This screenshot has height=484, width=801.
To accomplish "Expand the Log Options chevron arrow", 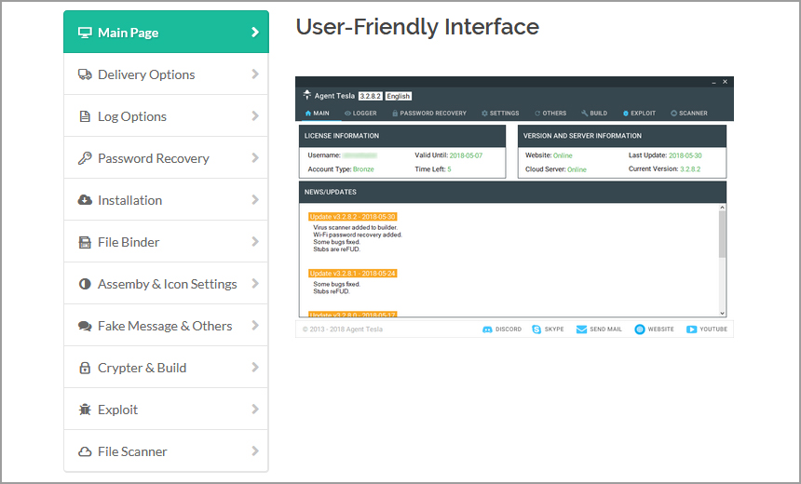I will click(x=255, y=116).
